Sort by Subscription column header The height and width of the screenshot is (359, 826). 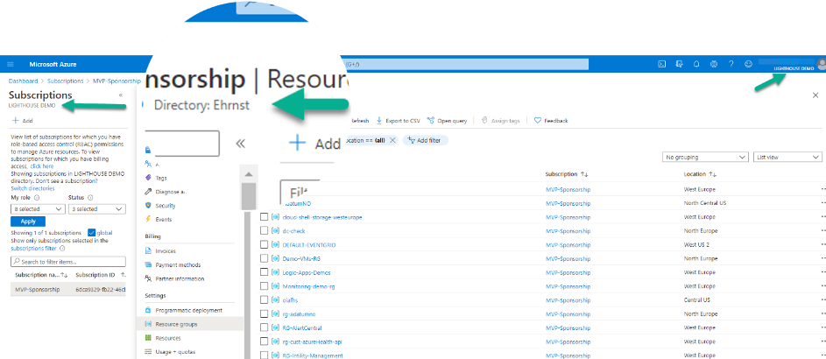point(567,173)
